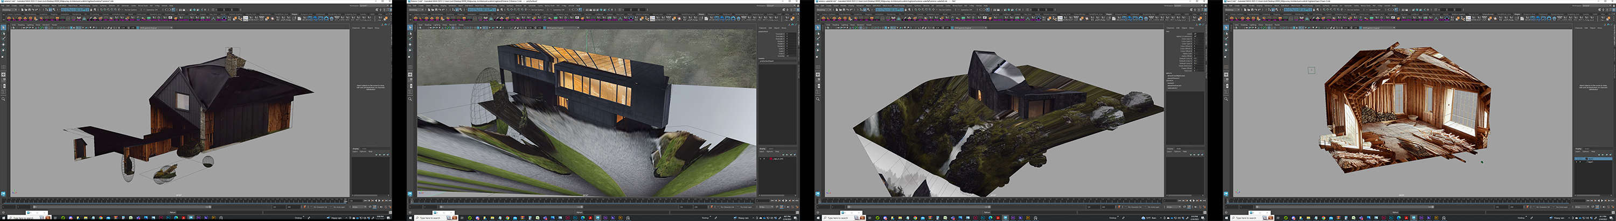Select the arrow Select tool in the leftmost Maya window
Viewport: 1616px width, 221px height.
pos(3,27)
